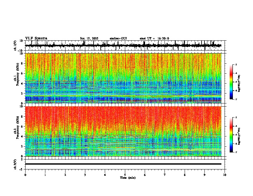Click the ch.2 frequency spectrogram panel
The height and width of the screenshot is (196, 253).
point(123,131)
